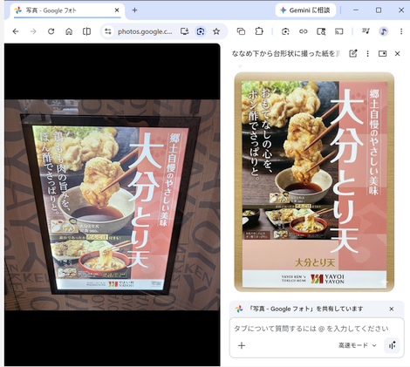The width and height of the screenshot is (410, 367).
Task: View site information icon in address bar
Action: pos(108,31)
